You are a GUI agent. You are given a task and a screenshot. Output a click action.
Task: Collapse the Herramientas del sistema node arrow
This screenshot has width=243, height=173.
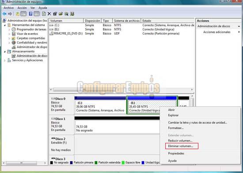pyautogui.click(x=5, y=25)
